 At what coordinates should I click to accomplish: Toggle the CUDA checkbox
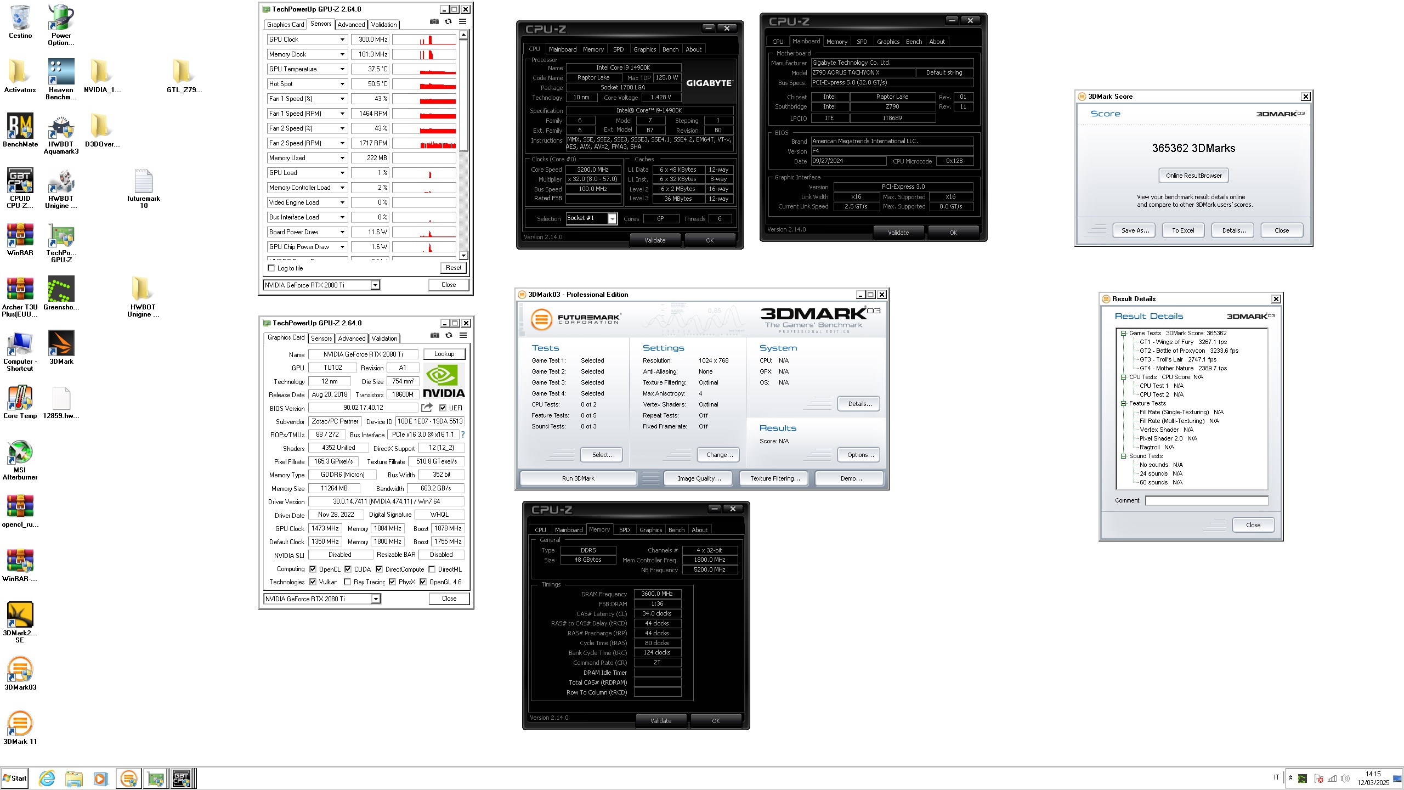pyautogui.click(x=348, y=569)
